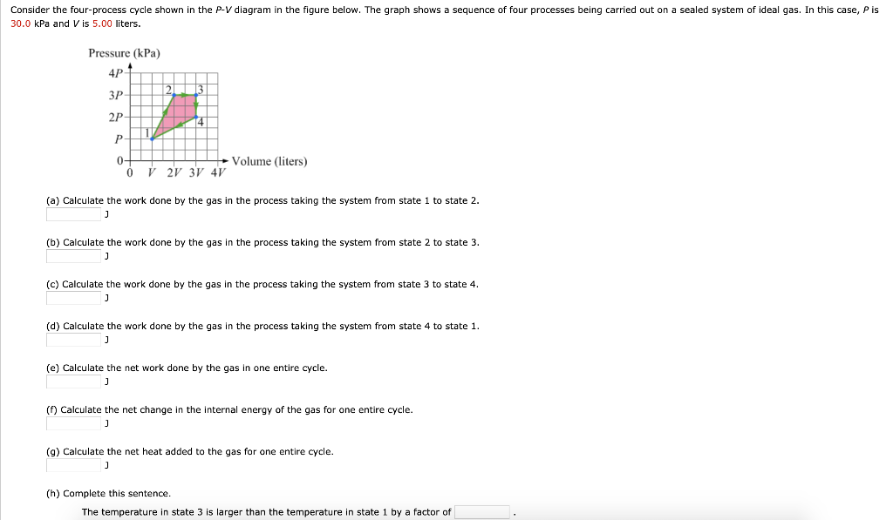Click the arrow on the process from 2 to 3
The width and height of the screenshot is (893, 520).
click(183, 95)
